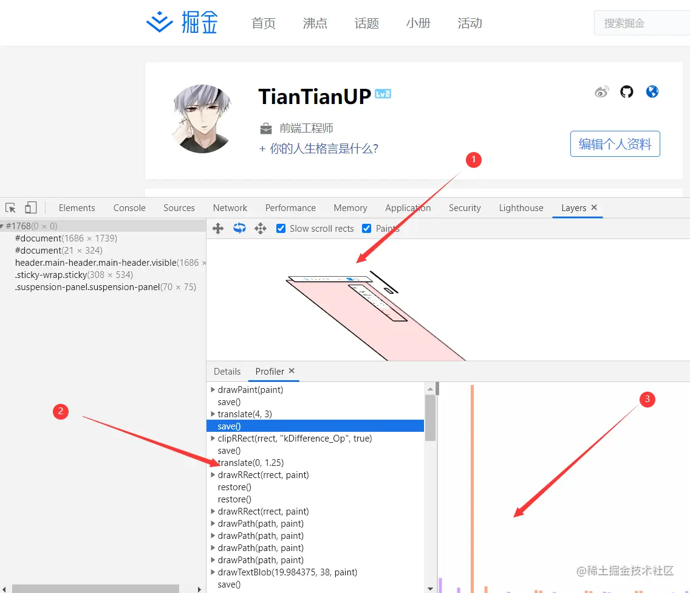Activate the DevTools inspect element icon
This screenshot has width=690, height=593.
pos(10,208)
